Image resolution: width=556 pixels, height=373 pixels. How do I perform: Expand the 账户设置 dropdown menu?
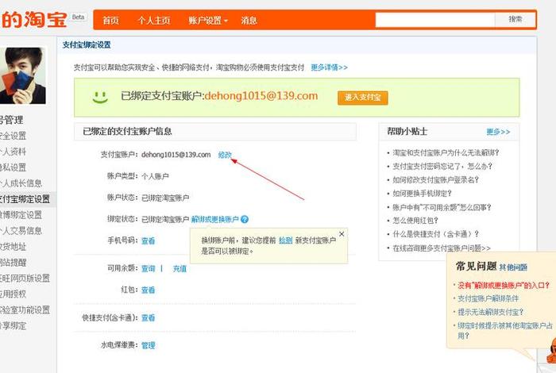coord(208,20)
